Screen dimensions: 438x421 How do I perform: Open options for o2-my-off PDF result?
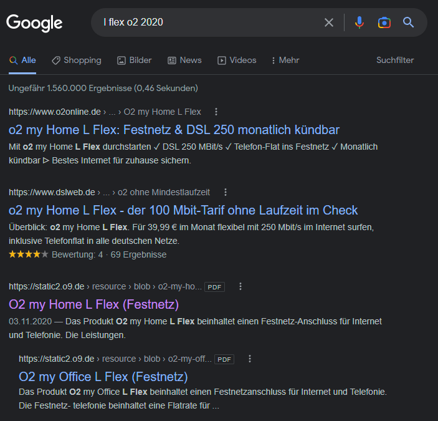(250, 359)
